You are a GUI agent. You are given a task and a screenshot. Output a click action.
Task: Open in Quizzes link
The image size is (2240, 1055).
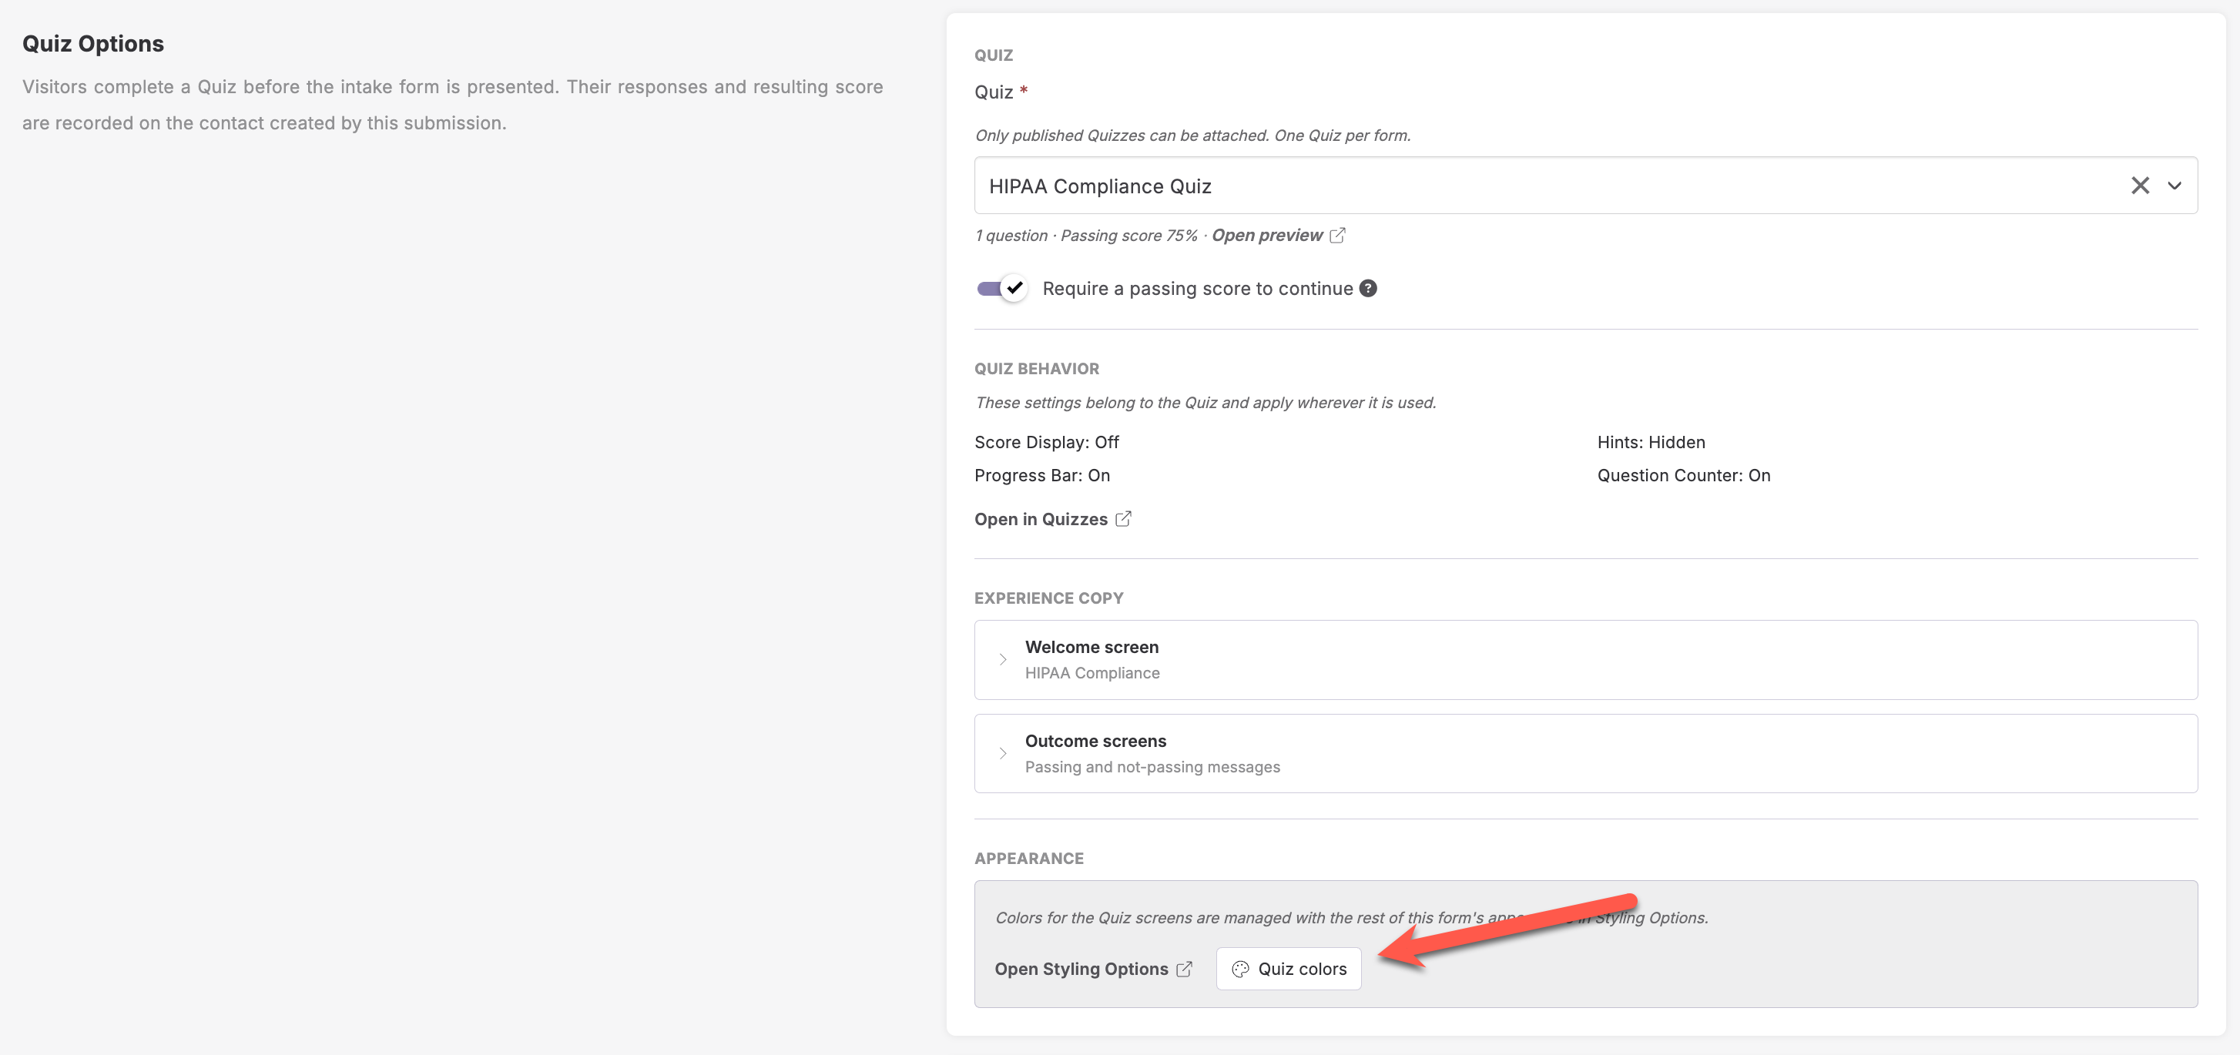click(x=1041, y=519)
